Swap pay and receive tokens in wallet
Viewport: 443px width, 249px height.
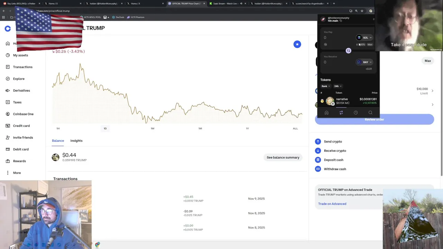(349, 51)
